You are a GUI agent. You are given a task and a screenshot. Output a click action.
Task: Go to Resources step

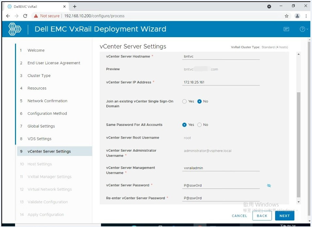point(37,88)
